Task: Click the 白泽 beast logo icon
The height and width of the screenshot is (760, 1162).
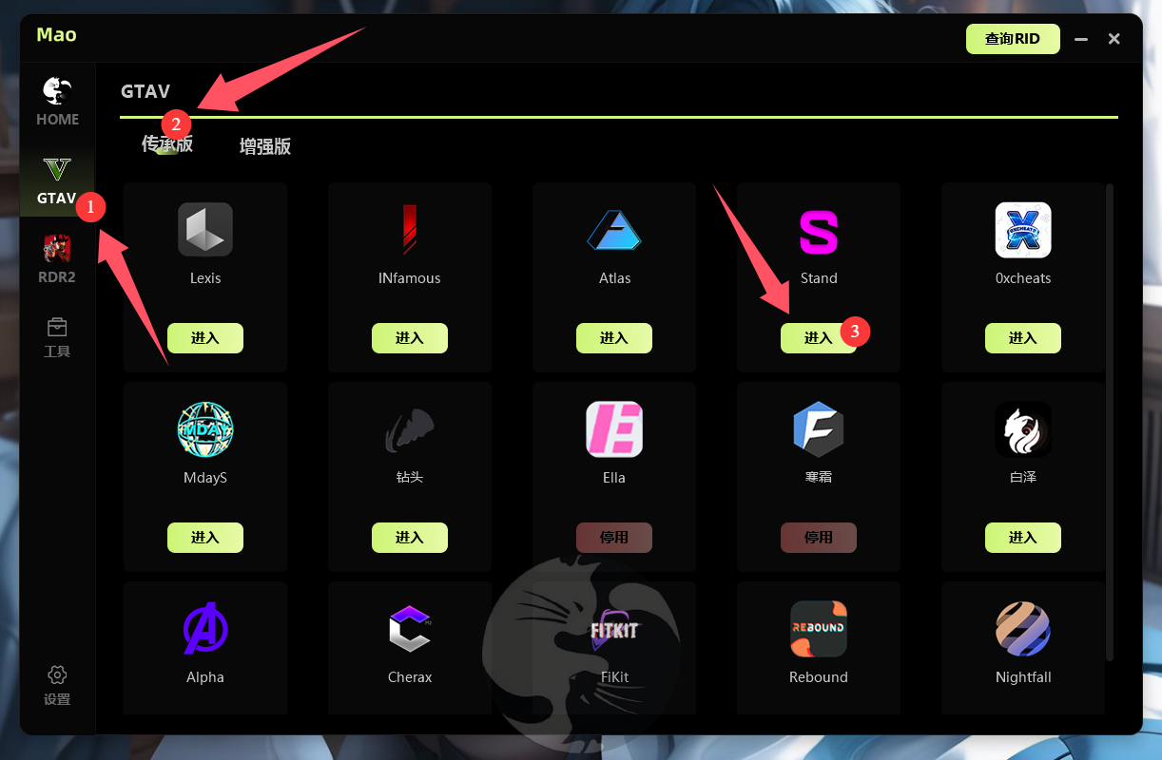Action: pyautogui.click(x=1023, y=428)
